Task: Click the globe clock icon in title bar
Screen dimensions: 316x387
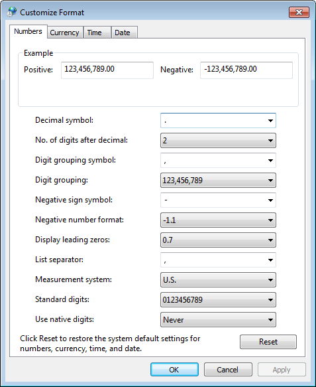Action: [11, 12]
